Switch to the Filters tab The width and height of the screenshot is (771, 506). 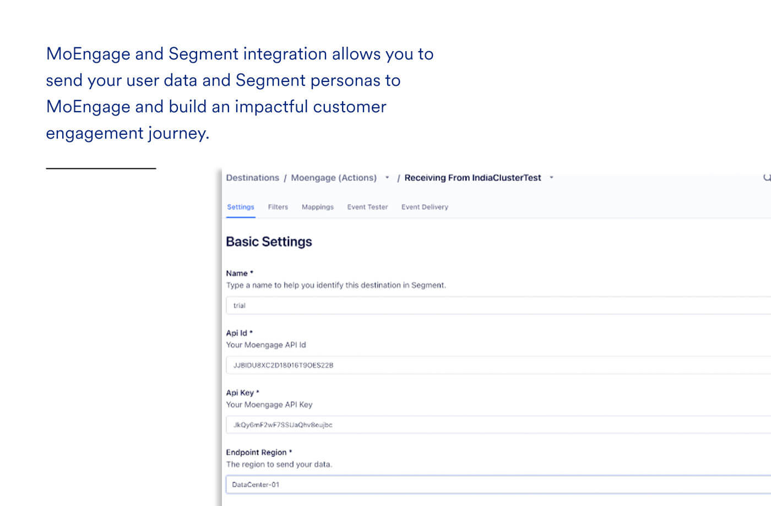pyautogui.click(x=278, y=207)
